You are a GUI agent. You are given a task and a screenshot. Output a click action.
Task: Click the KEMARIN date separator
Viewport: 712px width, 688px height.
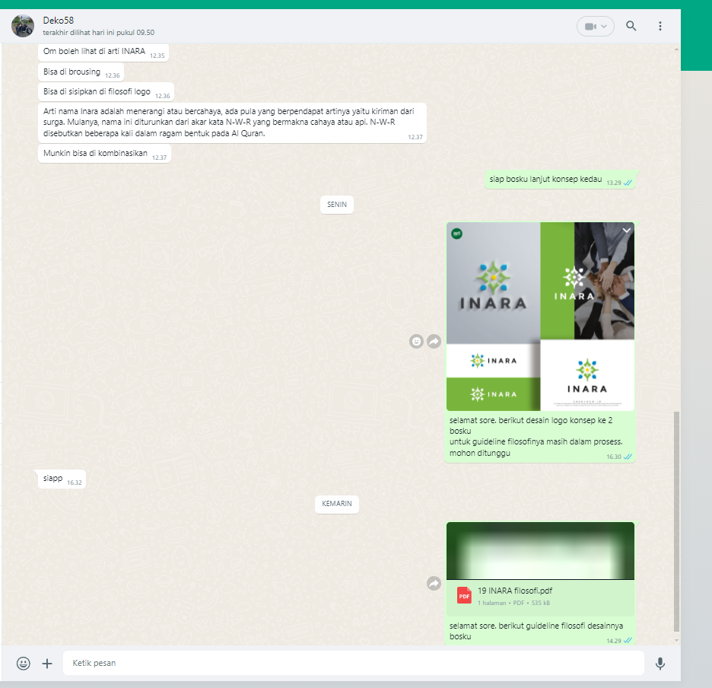pyautogui.click(x=336, y=504)
